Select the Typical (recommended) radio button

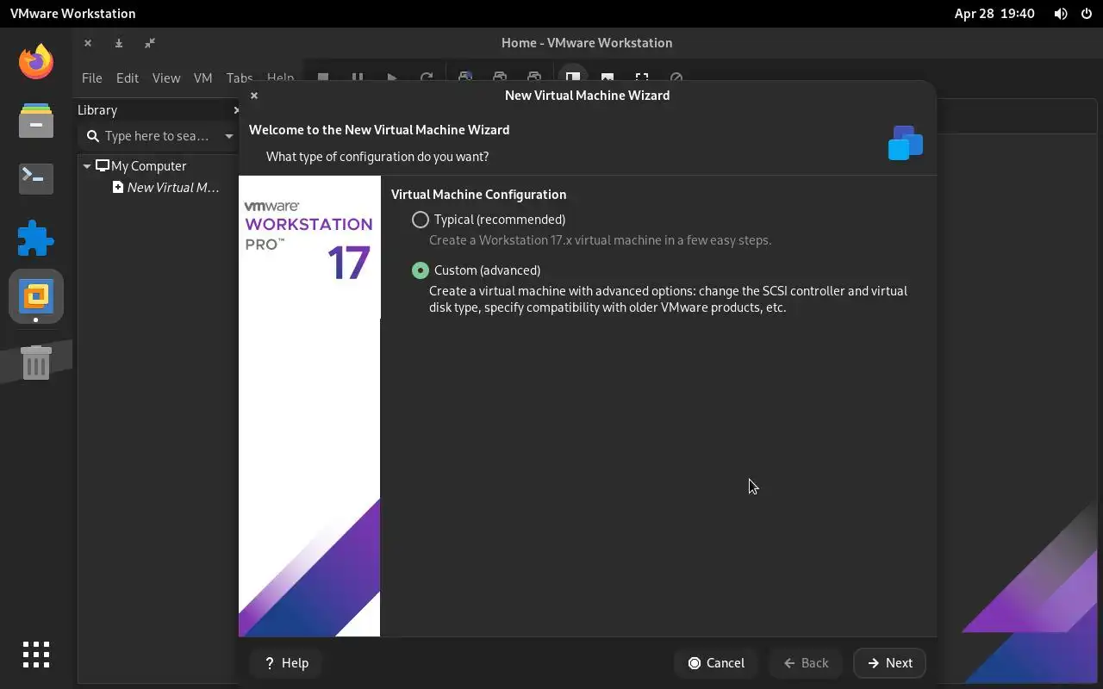(421, 220)
